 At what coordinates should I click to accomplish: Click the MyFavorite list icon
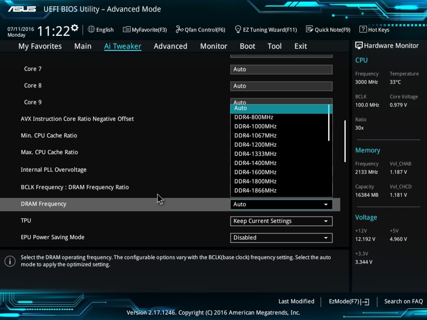[127, 29]
